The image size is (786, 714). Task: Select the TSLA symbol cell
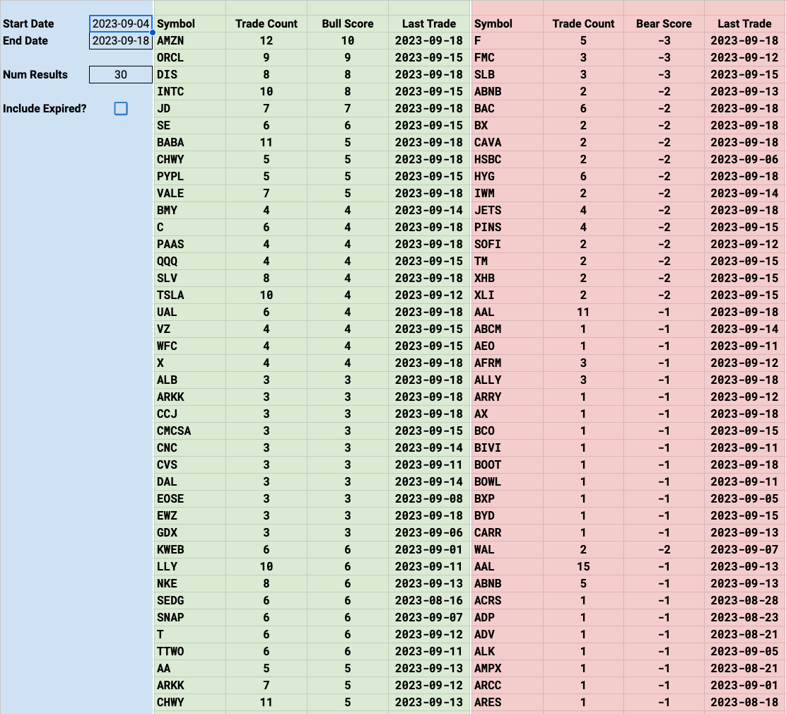coord(190,295)
